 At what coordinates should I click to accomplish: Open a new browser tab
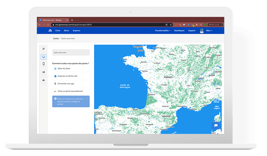tap(72, 20)
